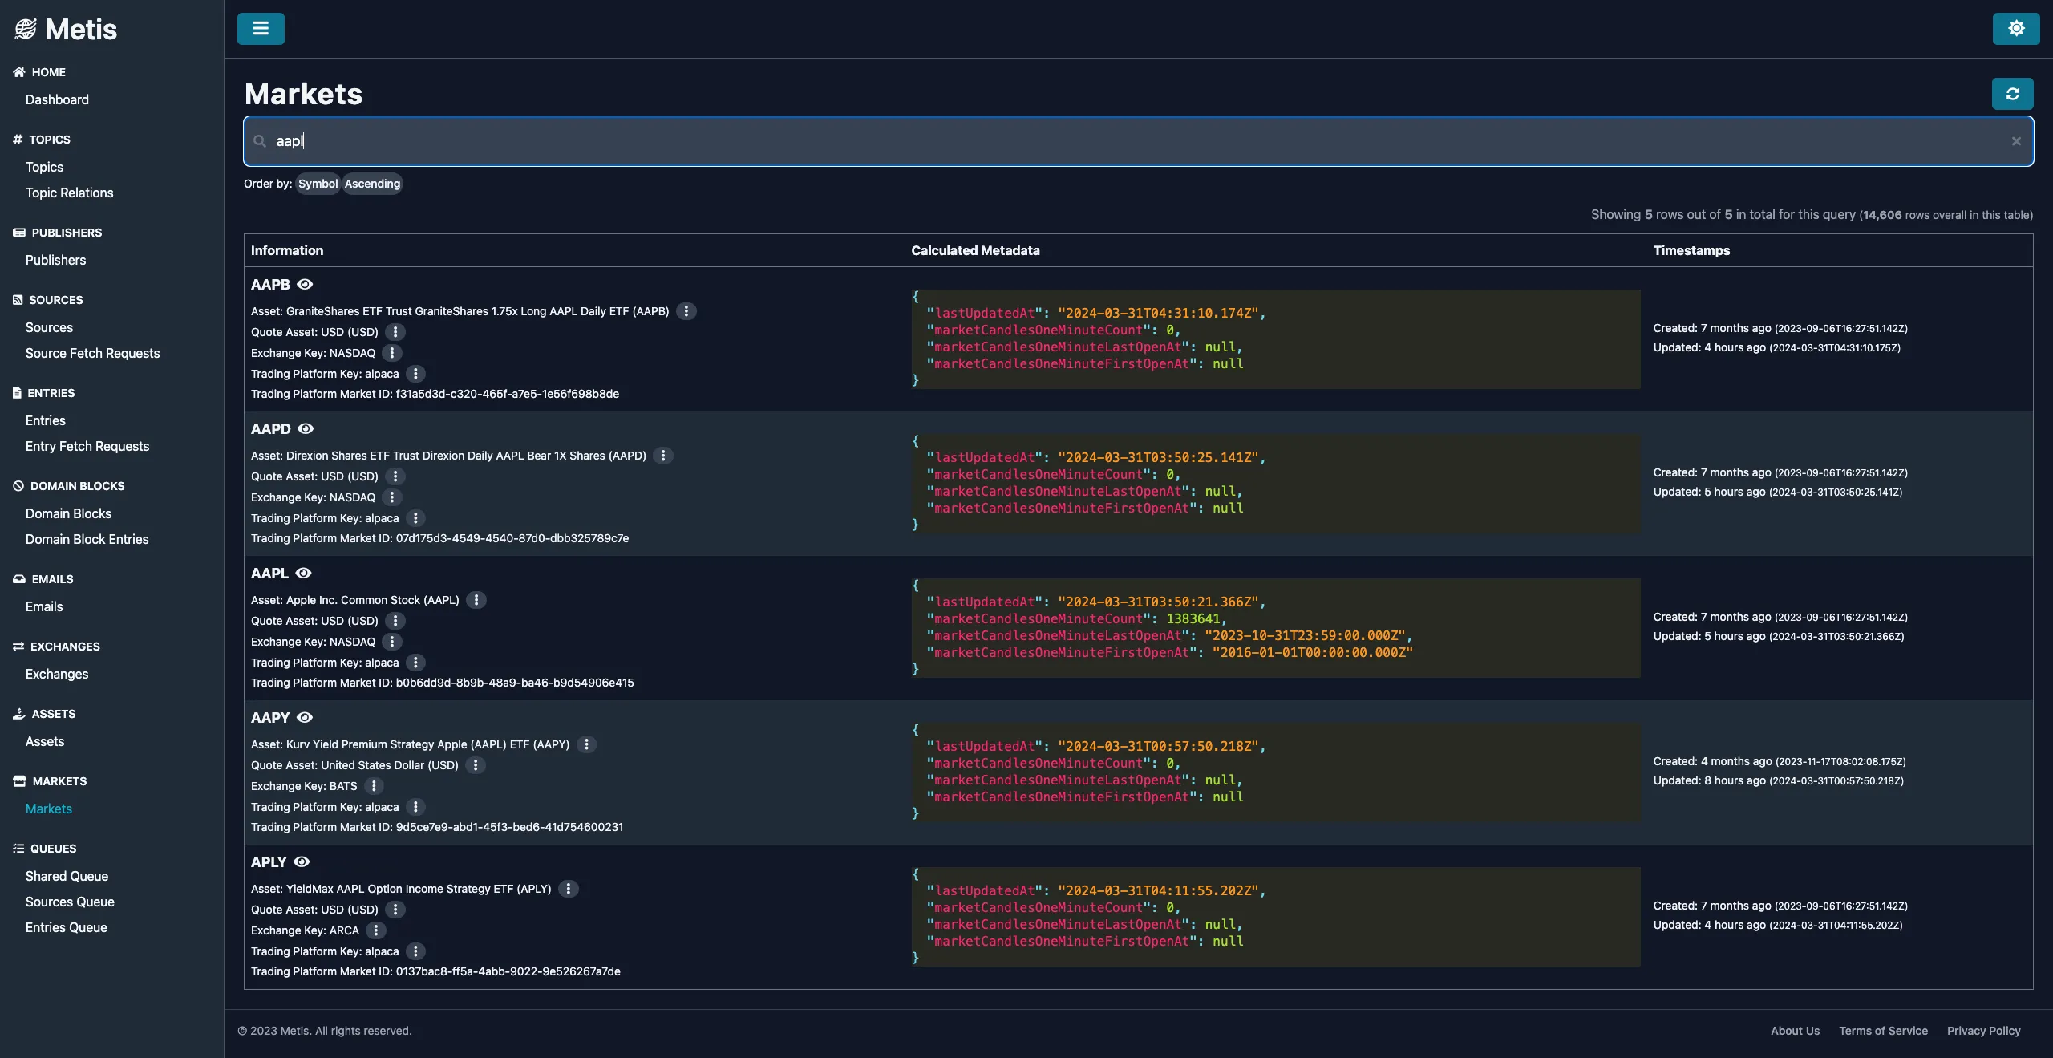This screenshot has width=2053, height=1058.
Task: Open options menu for AAPB asset
Action: point(686,311)
